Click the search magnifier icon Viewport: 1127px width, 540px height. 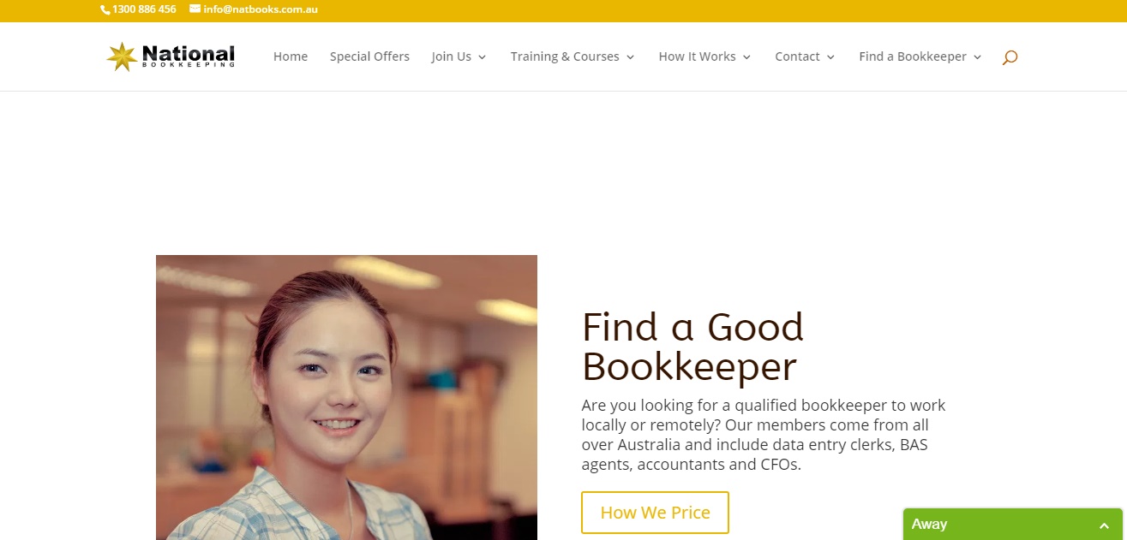1010,57
